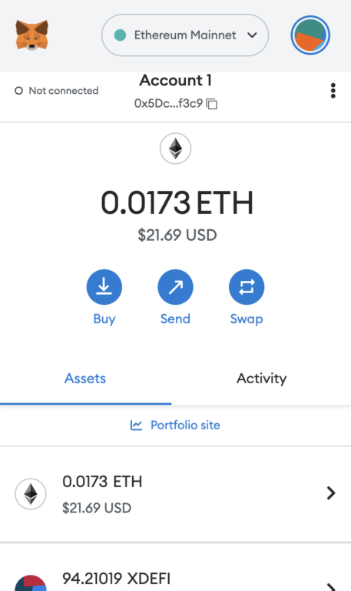Click the 0x5Dc...f3c9 address text
The height and width of the screenshot is (591, 351).
(168, 103)
